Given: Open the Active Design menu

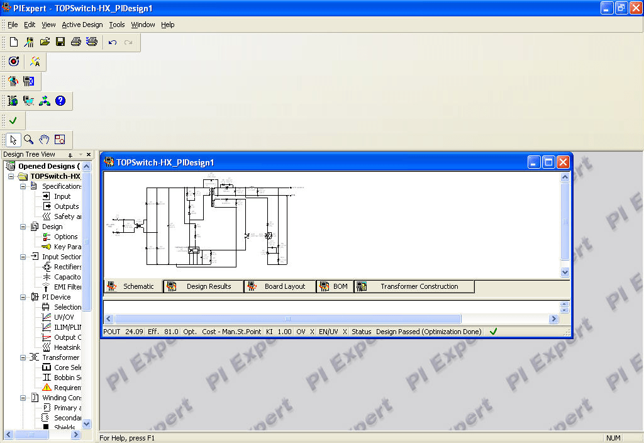Looking at the screenshot, I should (x=82, y=25).
